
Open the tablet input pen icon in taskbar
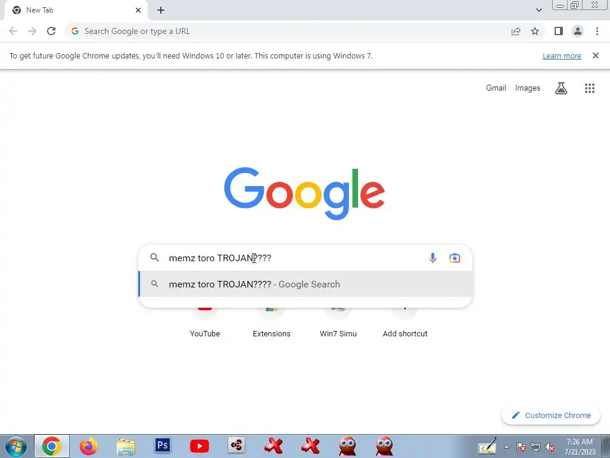point(487,446)
